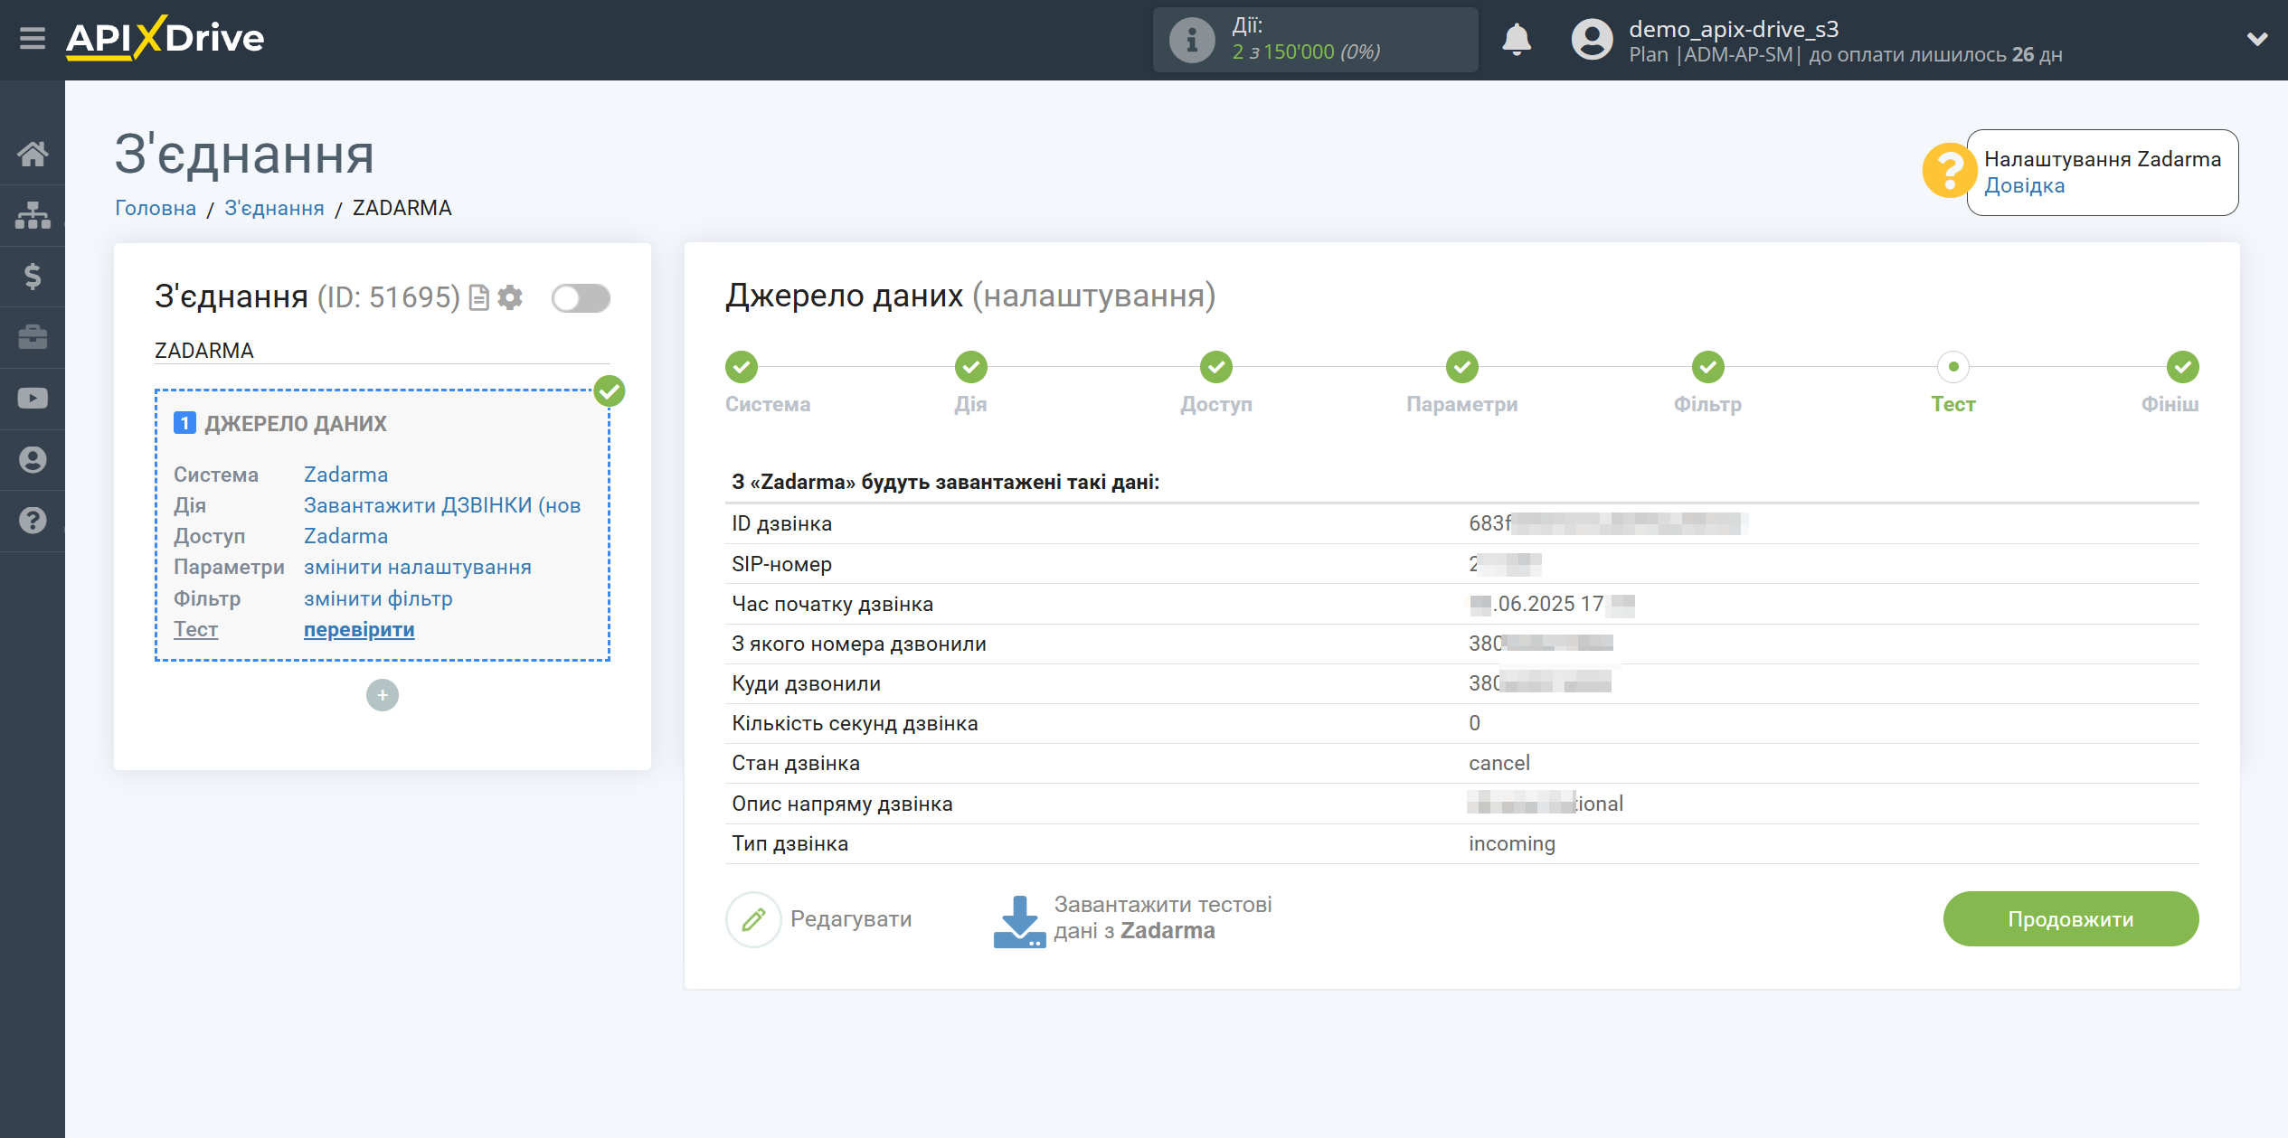This screenshot has width=2288, height=1138.
Task: Select the Куди дзвонили row label
Action: (x=806, y=683)
